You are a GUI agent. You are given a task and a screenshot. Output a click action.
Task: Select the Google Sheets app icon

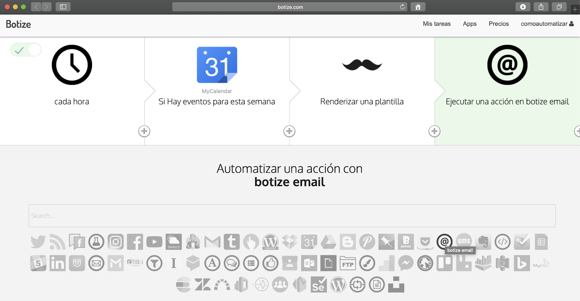541,242
